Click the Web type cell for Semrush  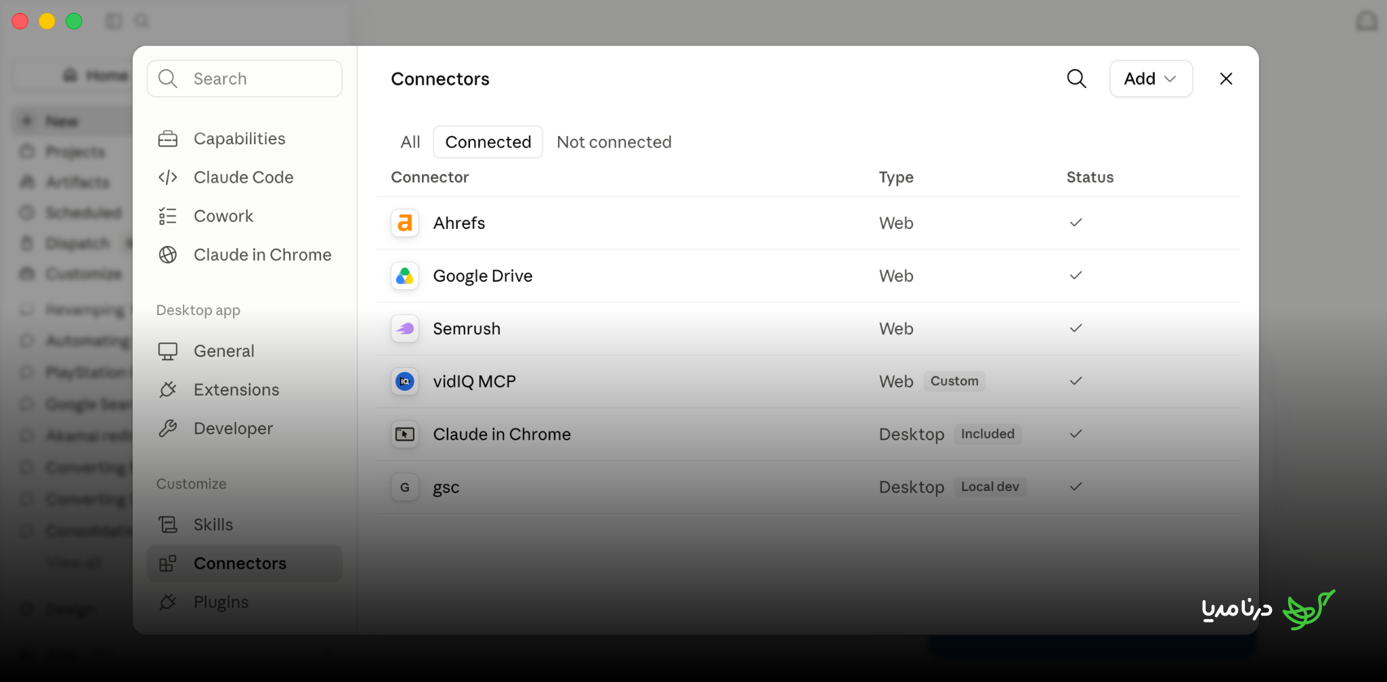pos(896,328)
